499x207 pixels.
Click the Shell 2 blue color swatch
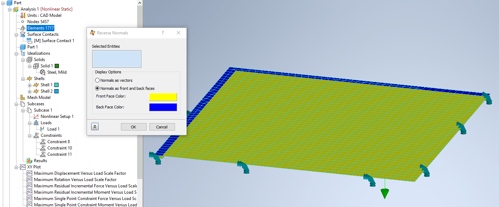[56, 91]
